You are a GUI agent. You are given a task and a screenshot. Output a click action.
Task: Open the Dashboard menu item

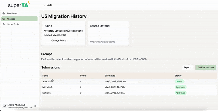pos(13,13)
